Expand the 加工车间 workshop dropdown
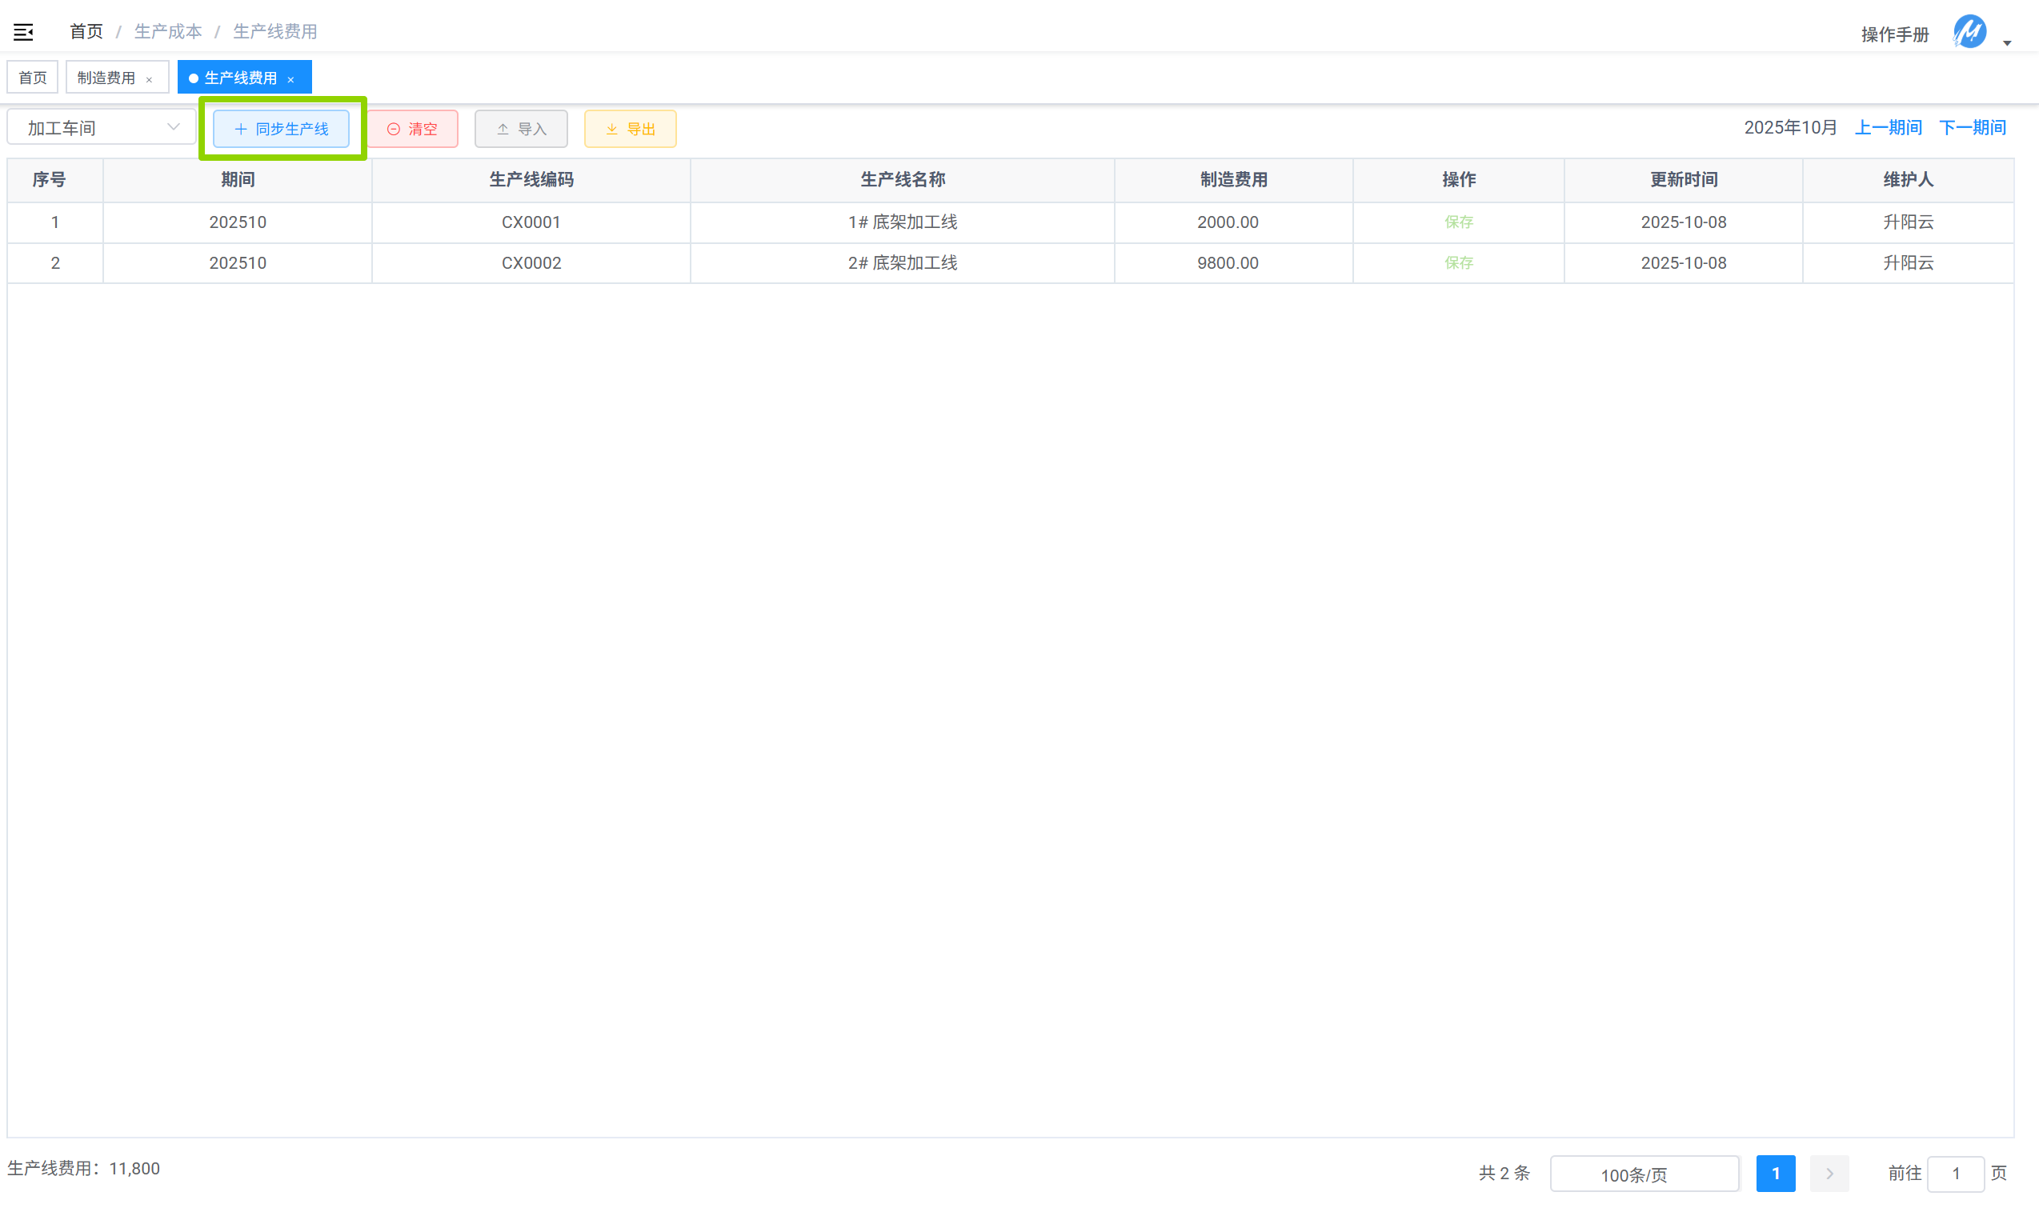2039x1224 pixels. click(102, 128)
